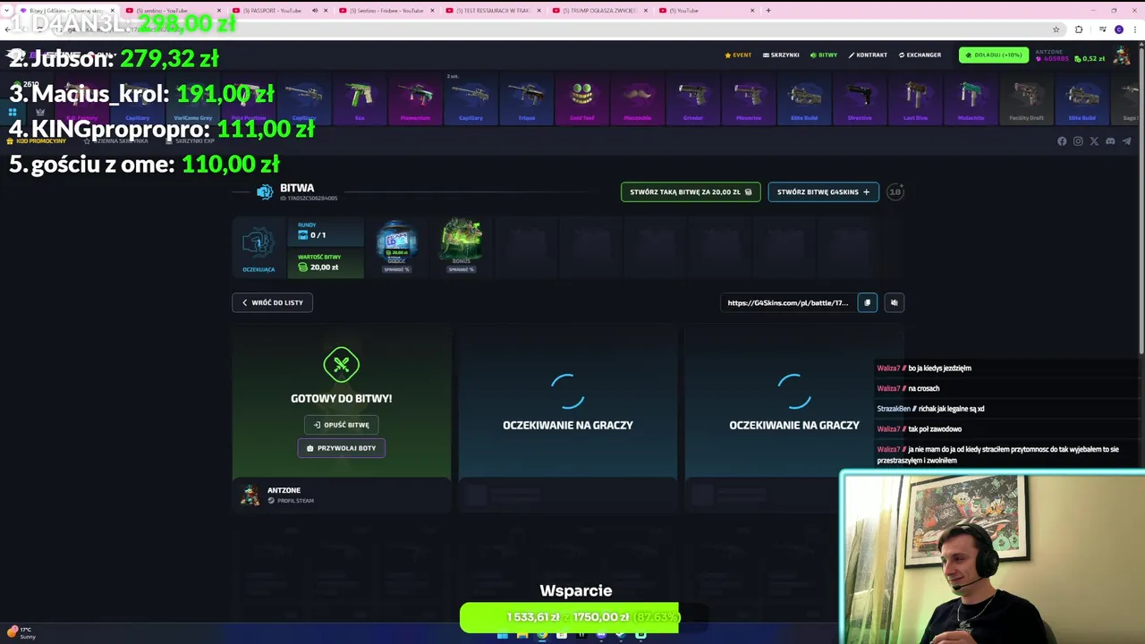This screenshot has width=1145, height=644.
Task: Click STWÓRZ BITWĘ G4SKINS button
Action: click(823, 191)
